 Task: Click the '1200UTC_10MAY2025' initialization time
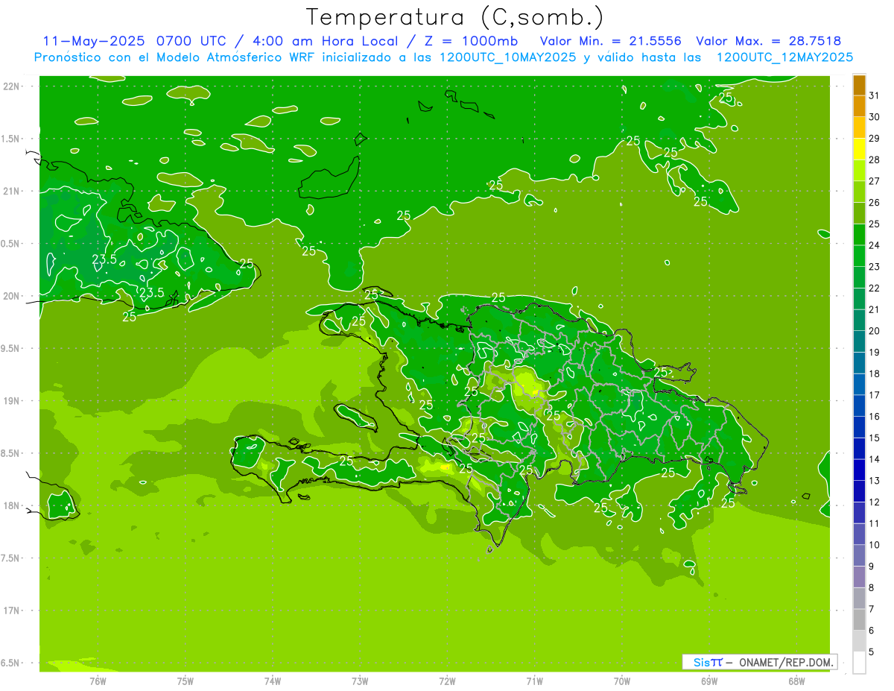pos(508,57)
